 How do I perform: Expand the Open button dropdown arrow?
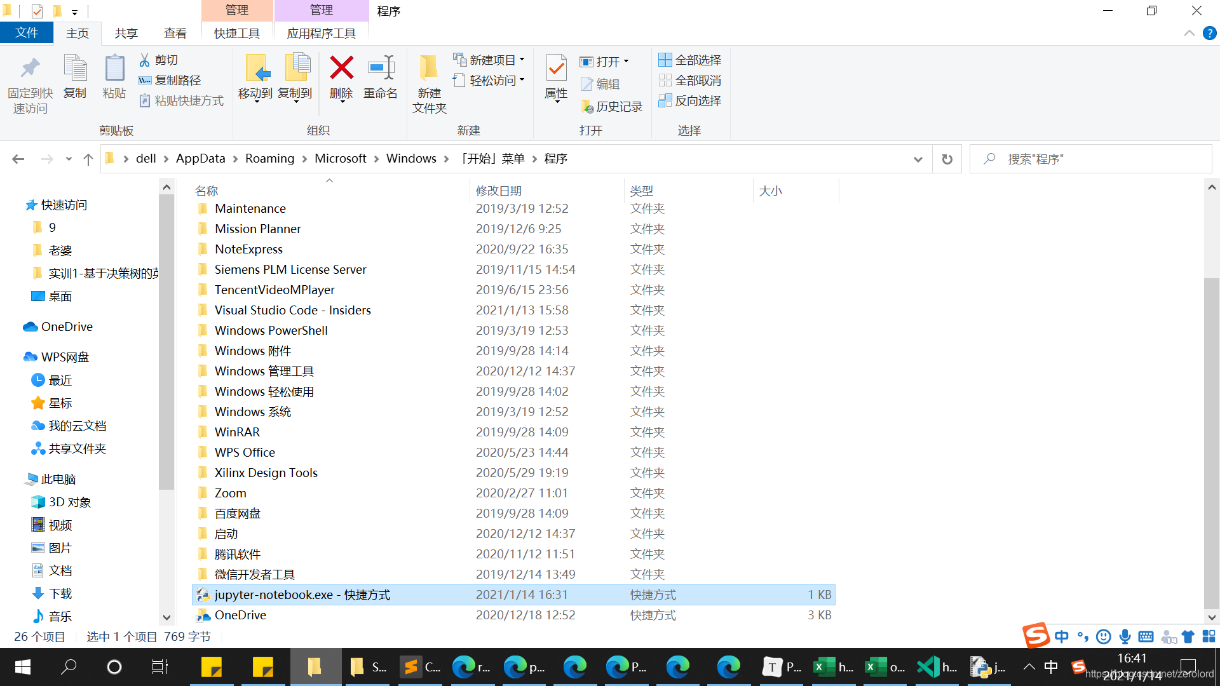[x=627, y=62]
